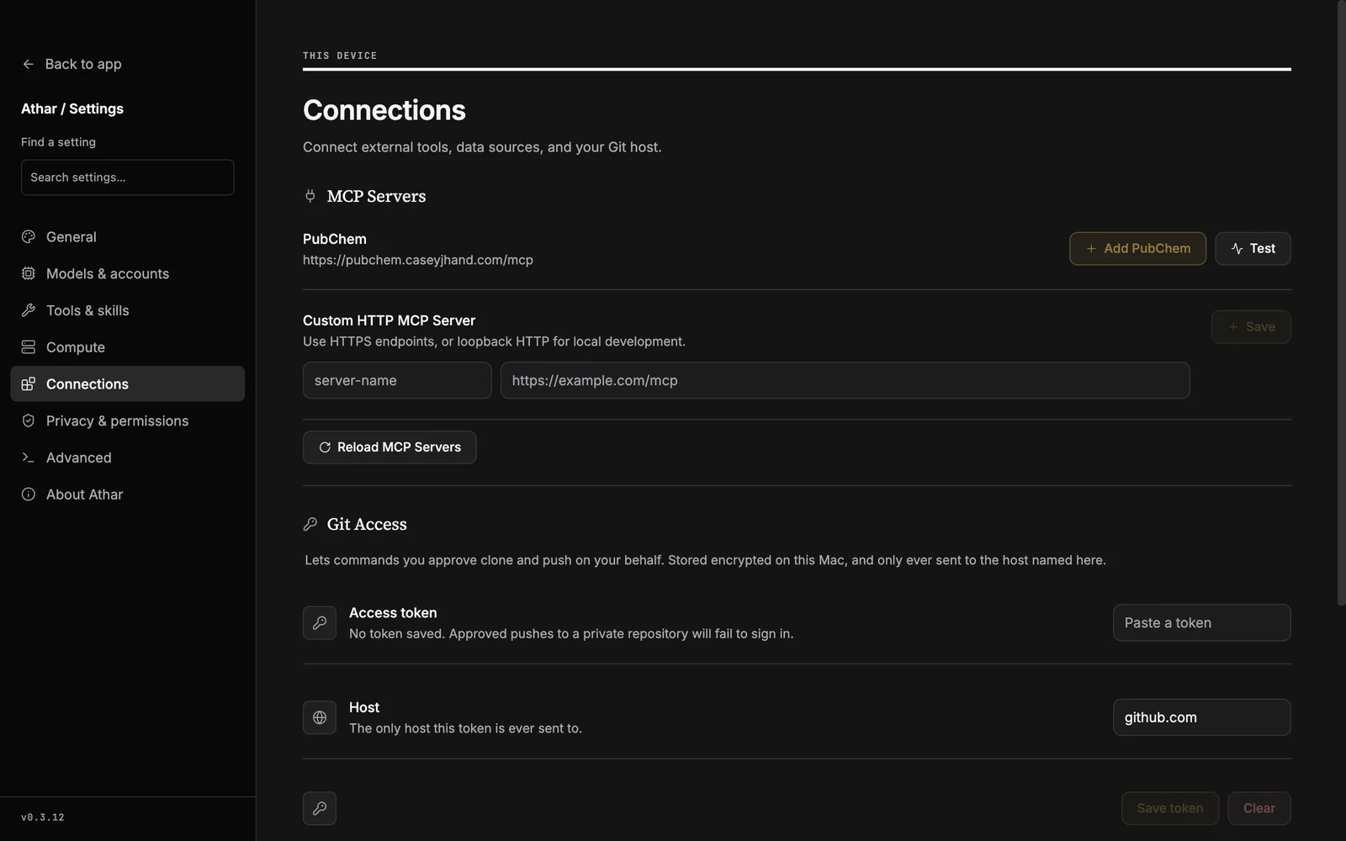Open Privacy & permissions settings

(128, 420)
